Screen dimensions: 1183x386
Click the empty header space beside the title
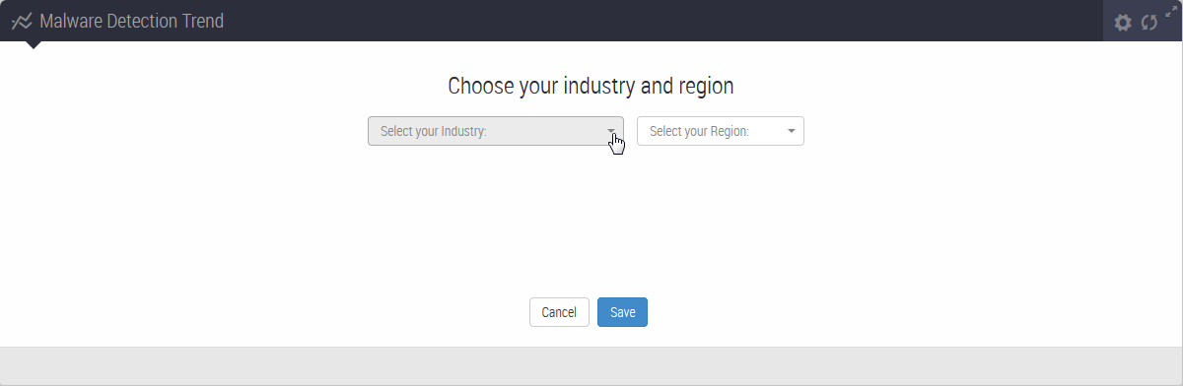click(661, 21)
